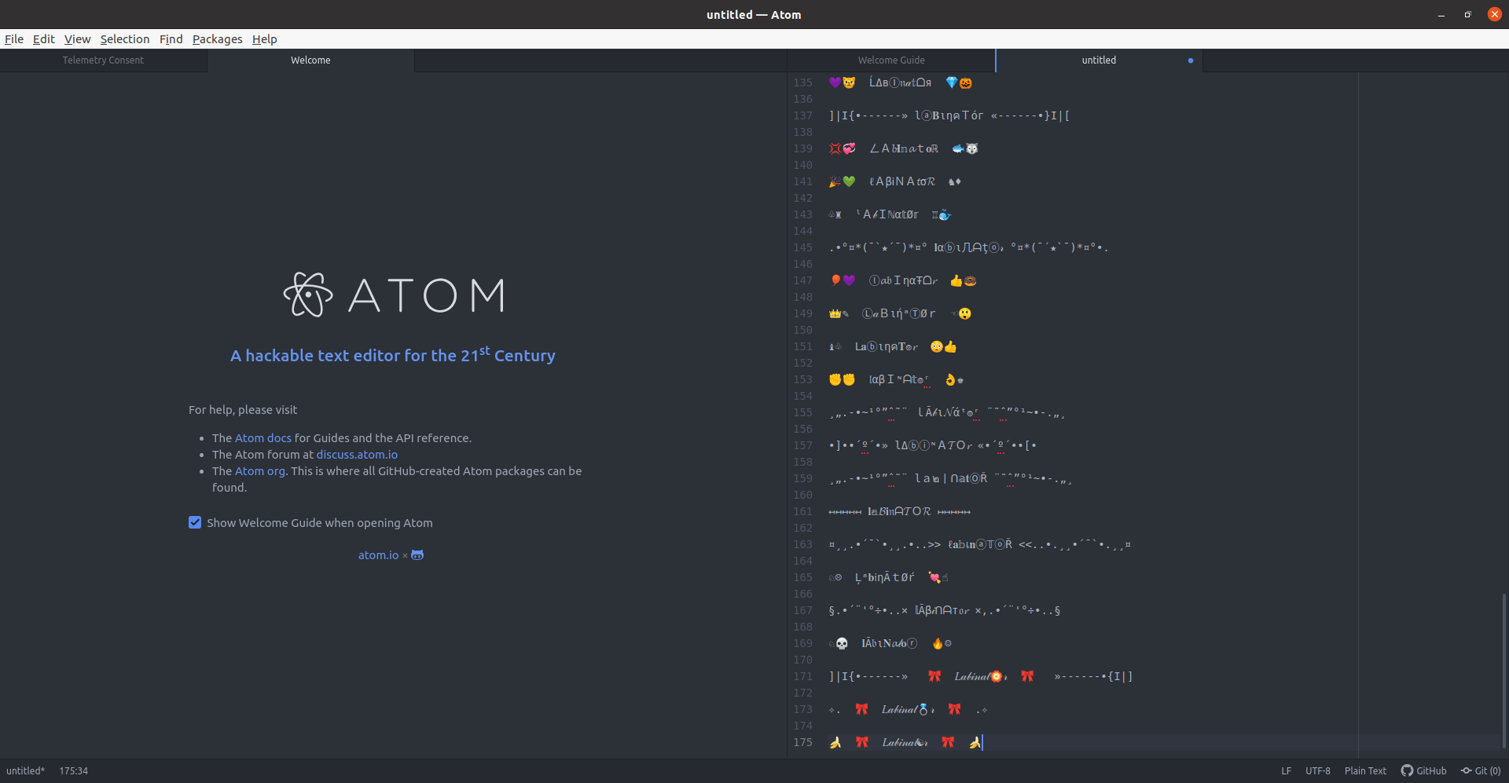Change line ending via LF selector
This screenshot has height=783, width=1509.
pyautogui.click(x=1287, y=771)
